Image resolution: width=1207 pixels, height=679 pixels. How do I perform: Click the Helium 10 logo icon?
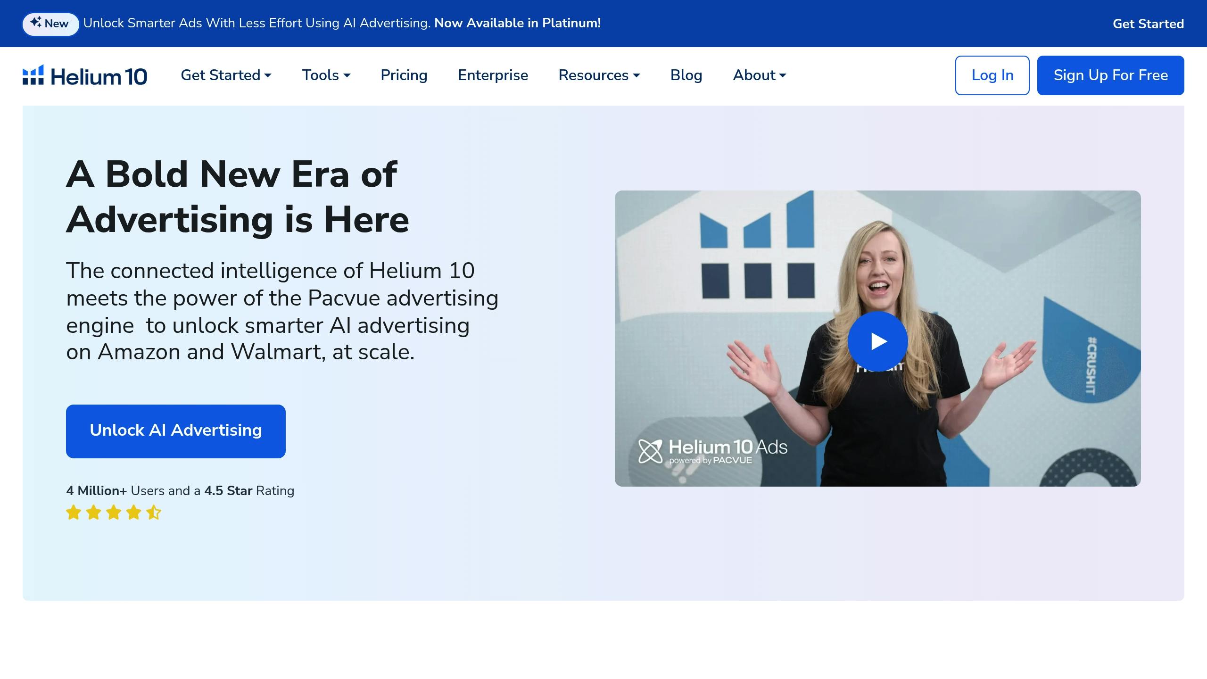tap(33, 75)
